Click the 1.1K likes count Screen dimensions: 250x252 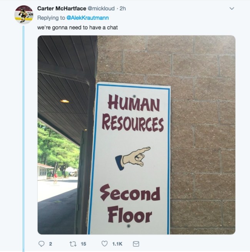[117, 244]
